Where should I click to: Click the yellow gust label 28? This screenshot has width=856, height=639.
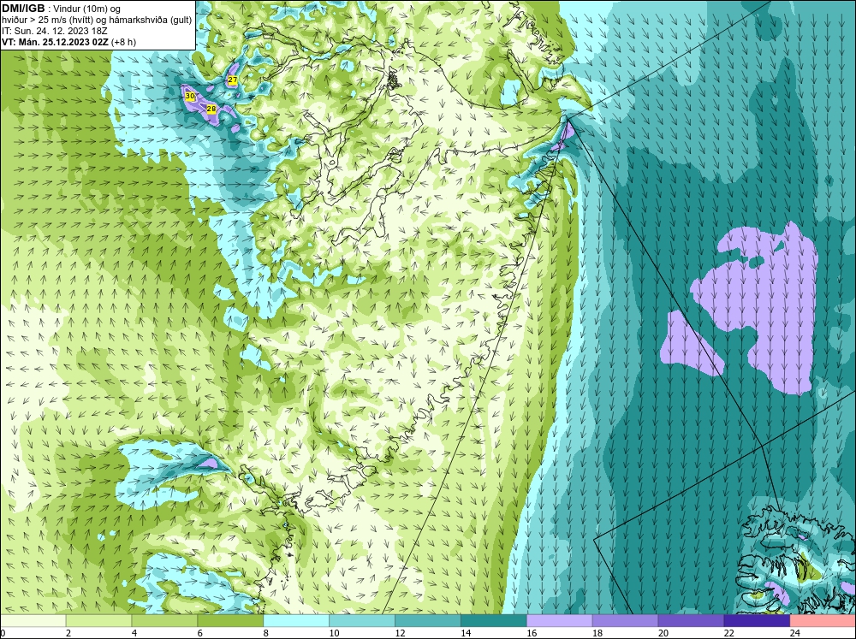click(211, 109)
